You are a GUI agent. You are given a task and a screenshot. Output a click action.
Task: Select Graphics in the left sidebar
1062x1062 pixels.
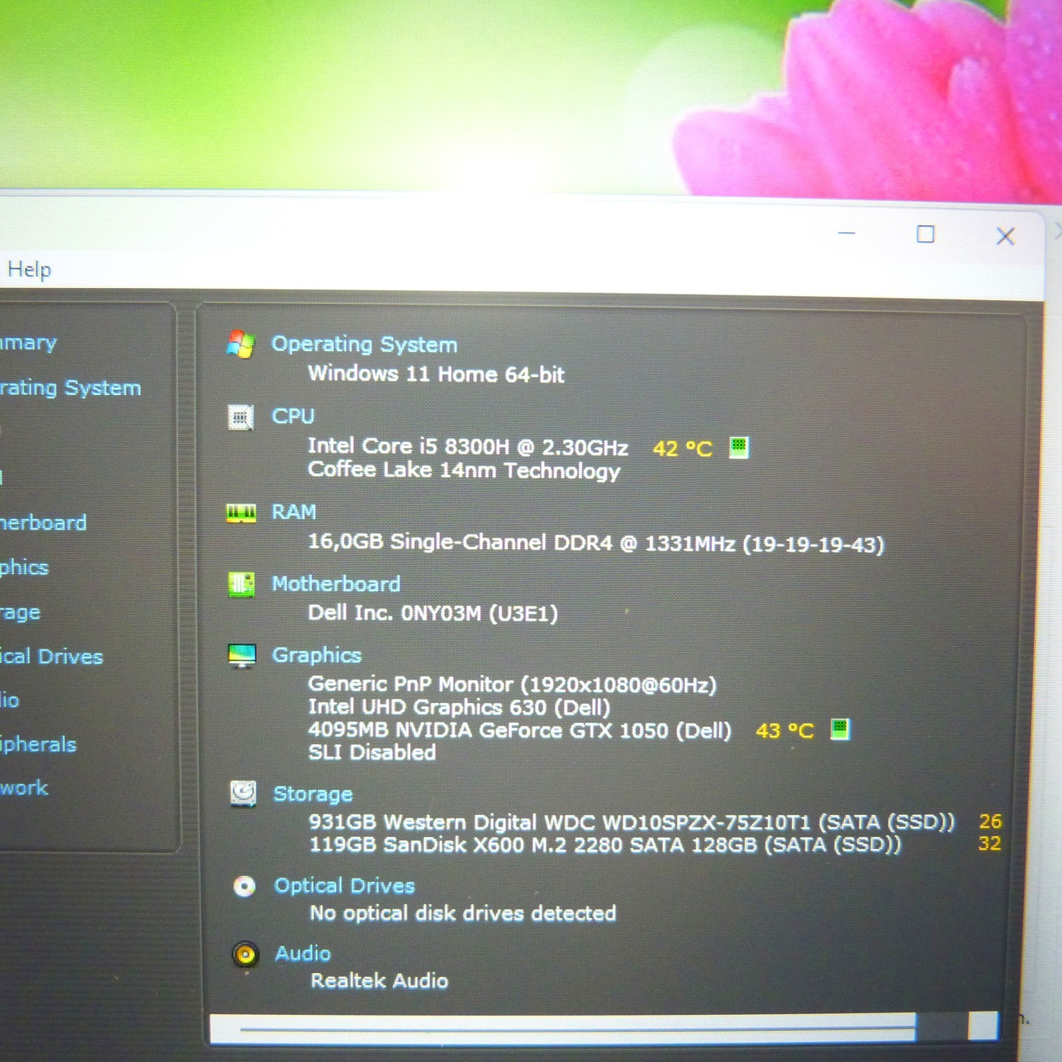coord(25,568)
